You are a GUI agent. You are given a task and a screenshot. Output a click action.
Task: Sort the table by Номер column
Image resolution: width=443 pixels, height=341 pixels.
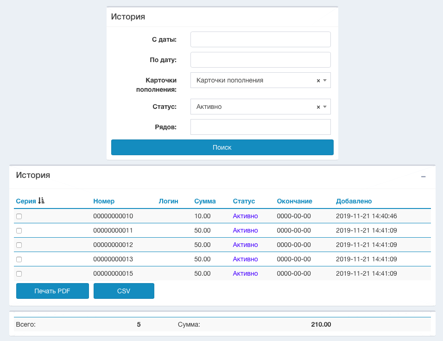tap(104, 201)
